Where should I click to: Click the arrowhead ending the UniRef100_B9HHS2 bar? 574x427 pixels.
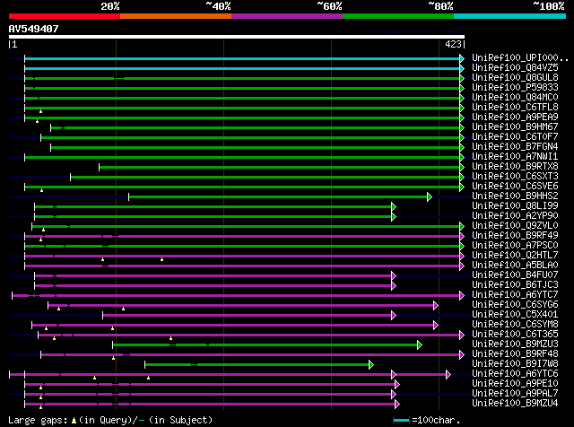point(430,197)
